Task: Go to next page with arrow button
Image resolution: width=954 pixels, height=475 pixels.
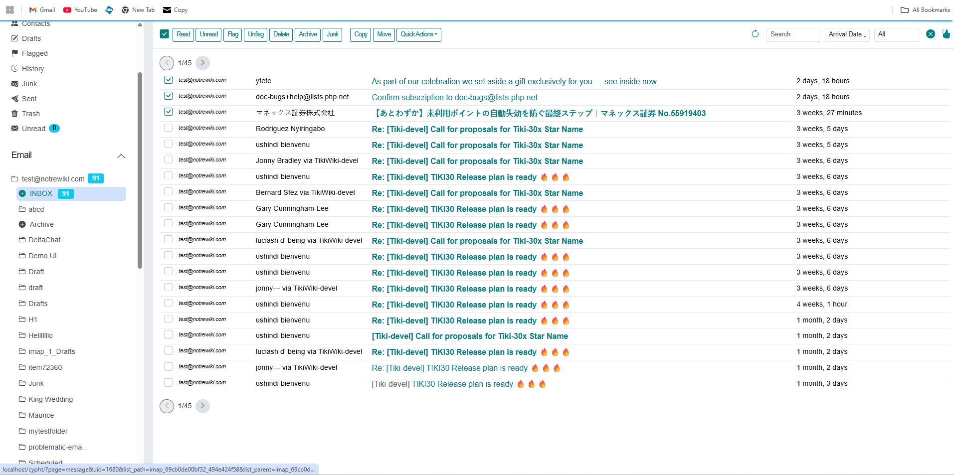Action: tap(202, 63)
